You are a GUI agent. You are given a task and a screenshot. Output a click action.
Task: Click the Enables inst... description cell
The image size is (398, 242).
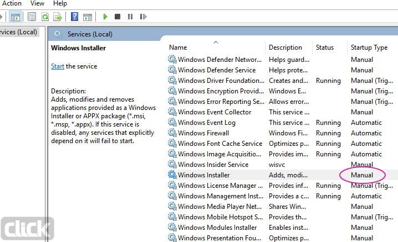288,228
